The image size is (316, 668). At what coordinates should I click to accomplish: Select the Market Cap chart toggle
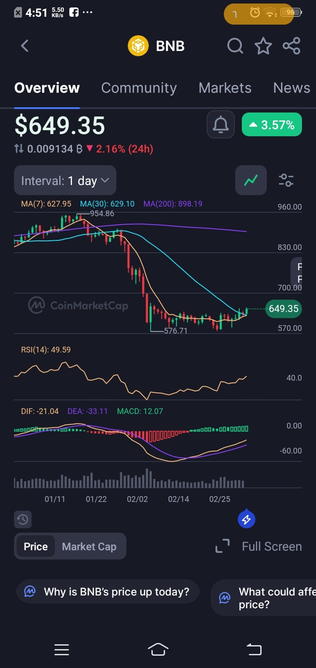89,546
